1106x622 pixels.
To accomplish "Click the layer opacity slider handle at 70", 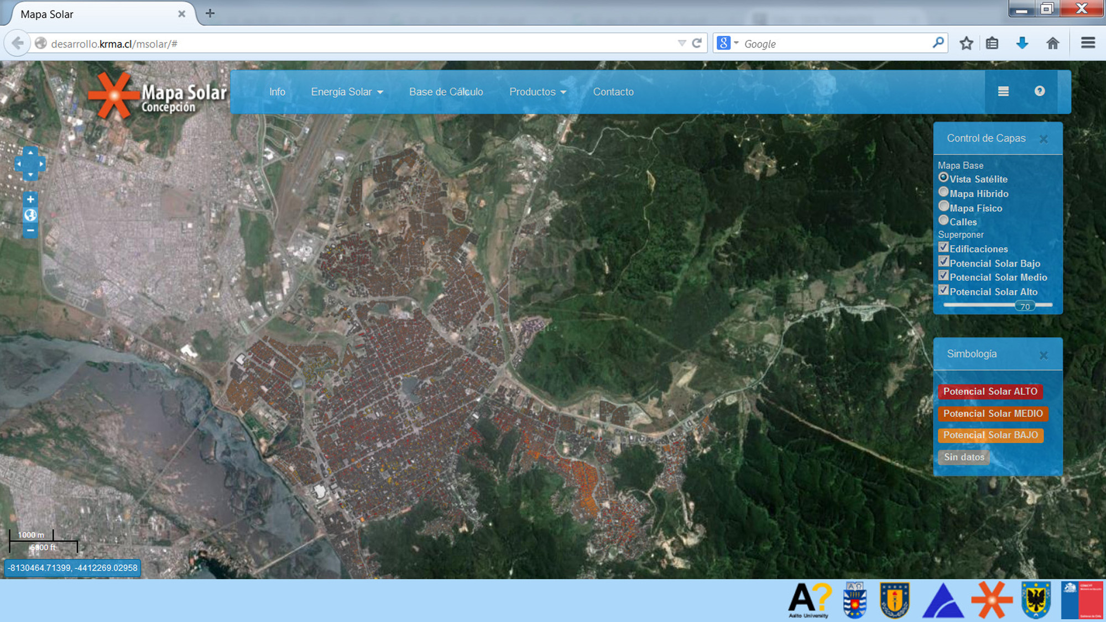I will pyautogui.click(x=1025, y=306).
